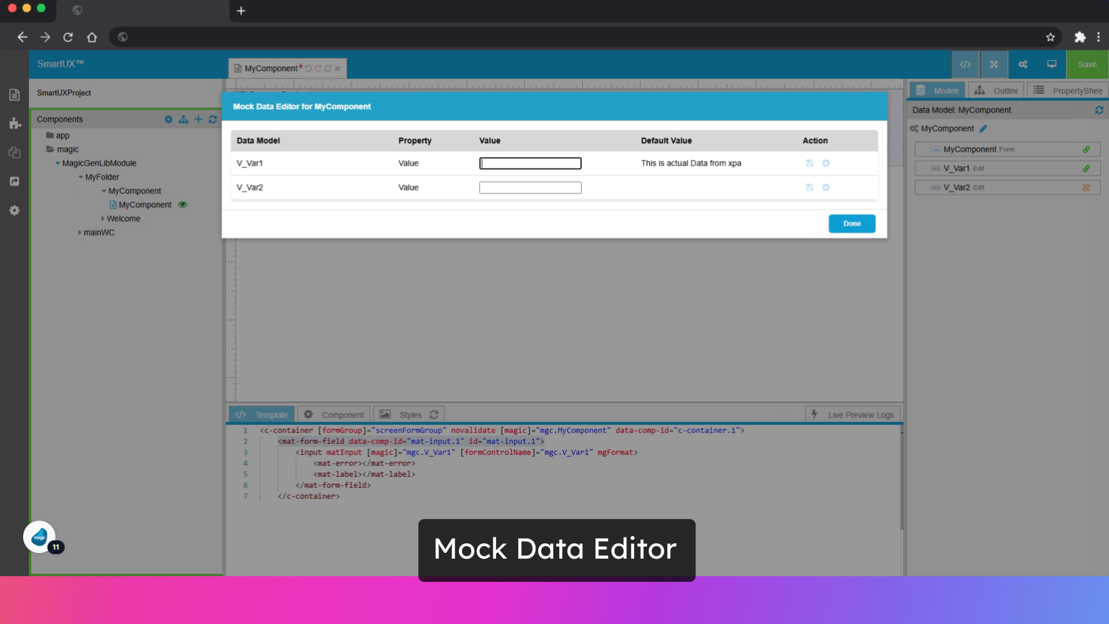Open device preview with the monitor icon

pyautogui.click(x=1051, y=64)
